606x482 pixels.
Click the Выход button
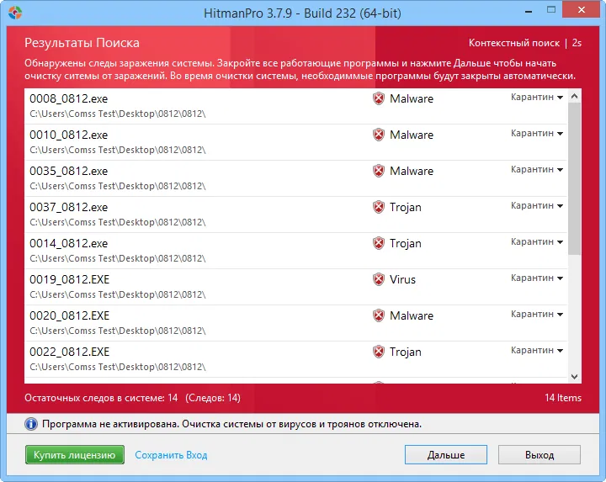540,454
